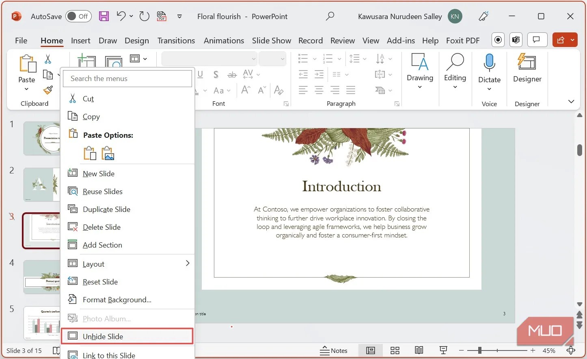The width and height of the screenshot is (587, 359).
Task: Click Delete Slide in the menu
Action: click(x=101, y=227)
